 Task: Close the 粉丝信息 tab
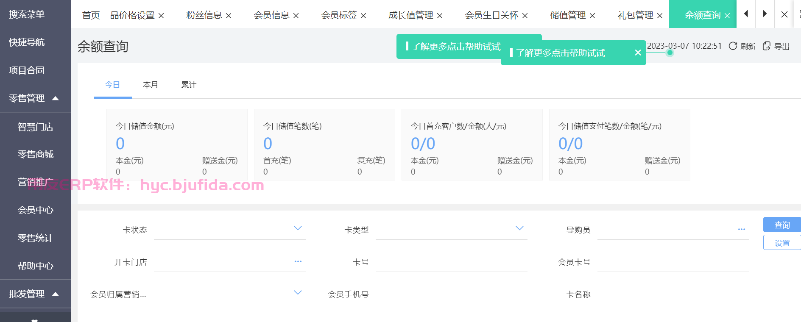pyautogui.click(x=229, y=16)
